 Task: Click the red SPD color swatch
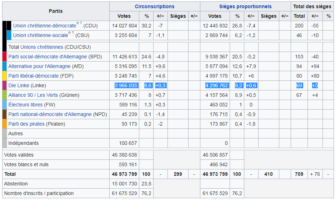pyautogui.click(x=4, y=57)
